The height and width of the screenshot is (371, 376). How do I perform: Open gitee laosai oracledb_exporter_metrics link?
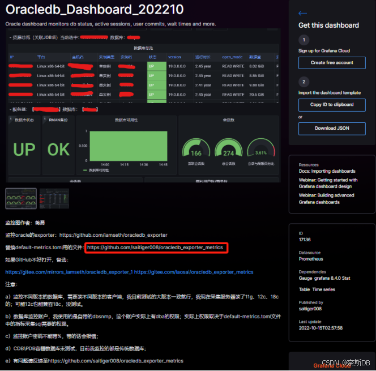click(x=194, y=272)
